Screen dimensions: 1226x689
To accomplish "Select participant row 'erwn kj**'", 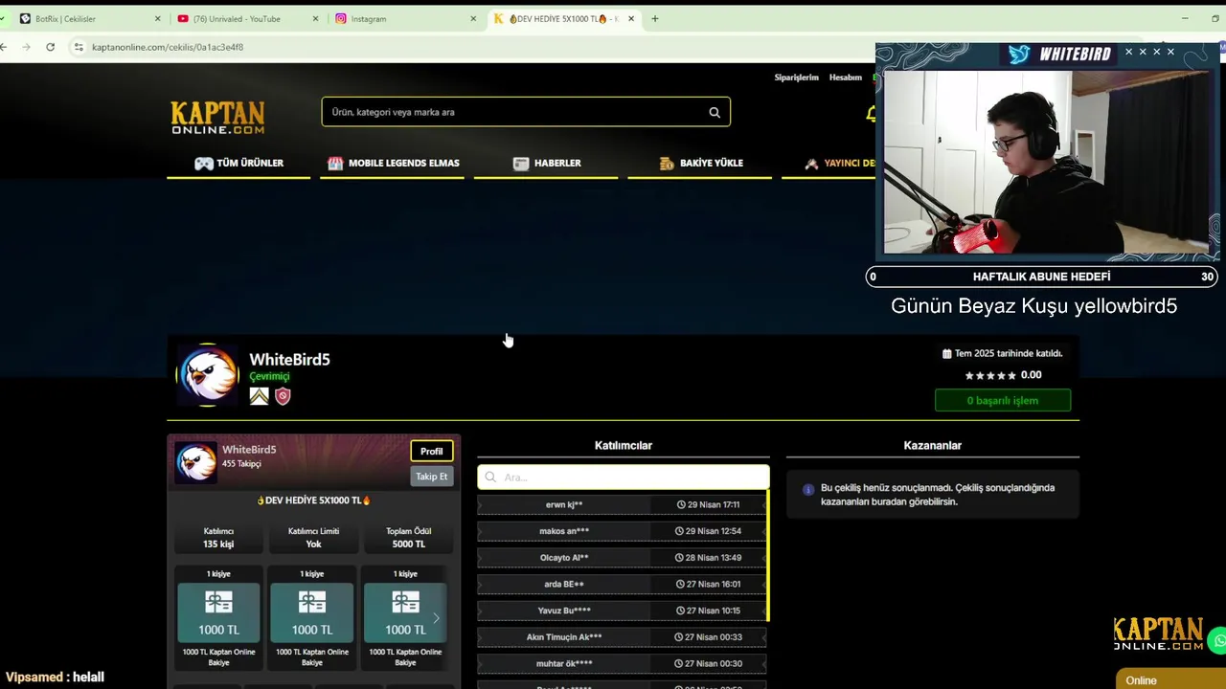I will (x=622, y=504).
